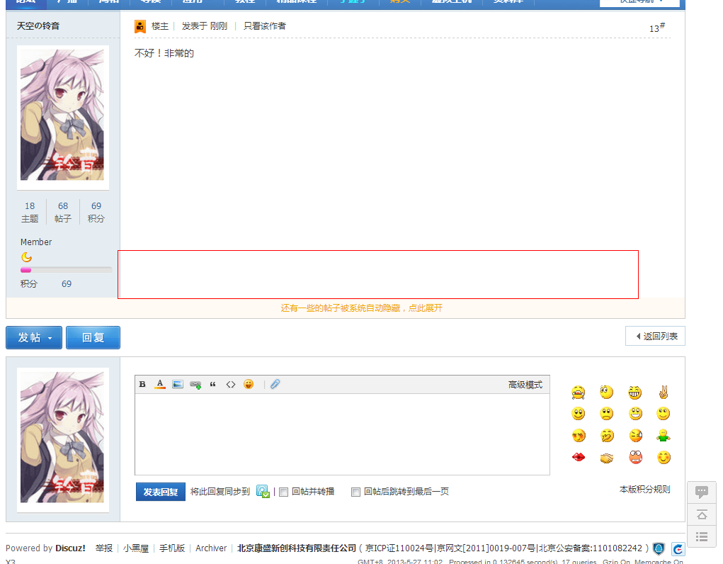Add a hyperlink using the chain icon

pyautogui.click(x=195, y=385)
